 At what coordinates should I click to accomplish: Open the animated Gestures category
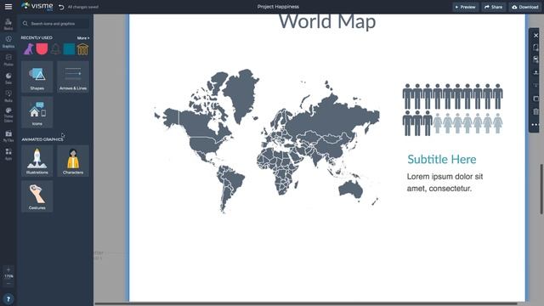[37, 196]
